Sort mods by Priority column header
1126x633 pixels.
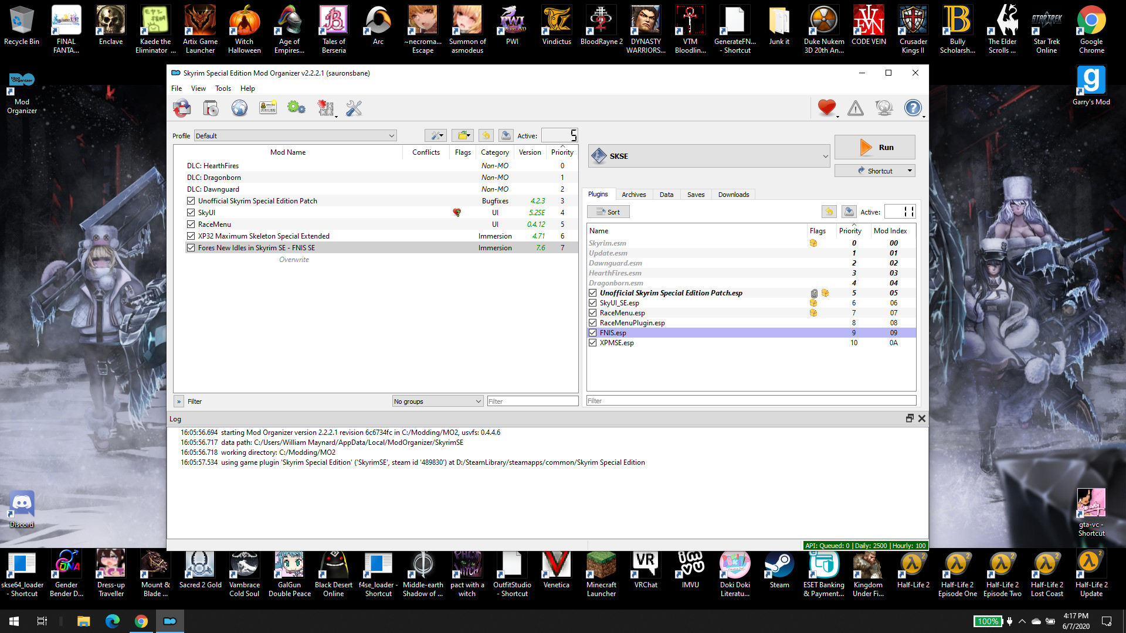point(562,152)
